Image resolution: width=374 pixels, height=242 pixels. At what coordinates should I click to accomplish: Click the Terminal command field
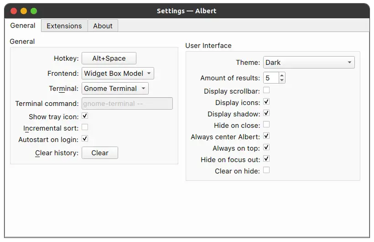tap(127, 104)
